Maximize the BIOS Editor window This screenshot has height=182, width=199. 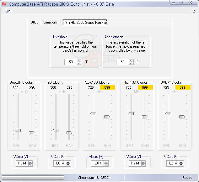click(181, 3)
